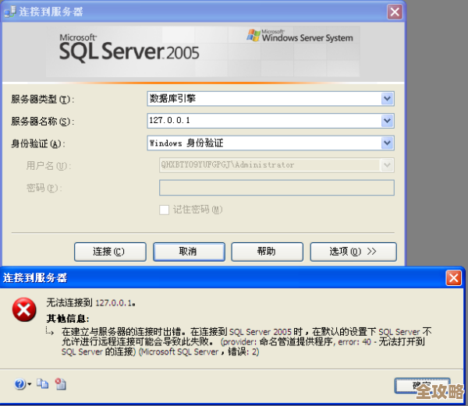468x406 pixels.
Task: Open the help icon in the error dialog
Action: [x=20, y=384]
